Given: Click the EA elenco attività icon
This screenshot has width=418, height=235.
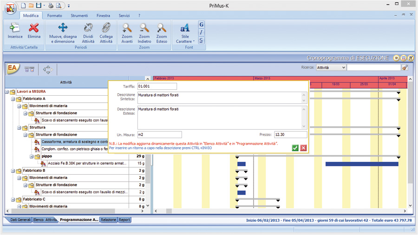Looking at the screenshot, I should pyautogui.click(x=13, y=69).
